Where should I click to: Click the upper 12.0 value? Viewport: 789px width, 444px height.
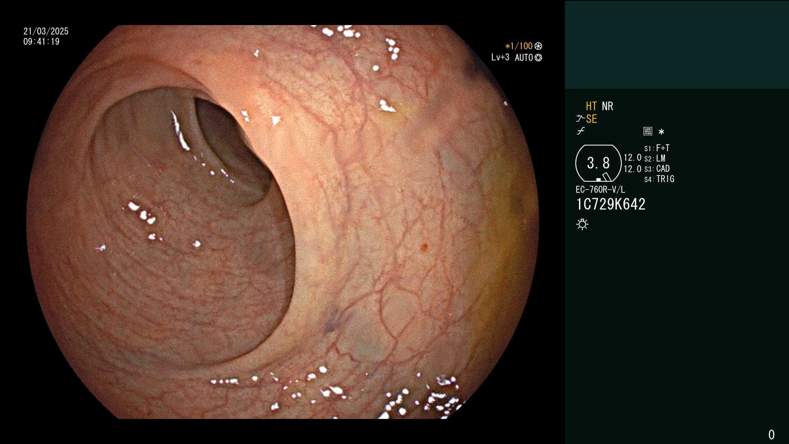click(632, 157)
